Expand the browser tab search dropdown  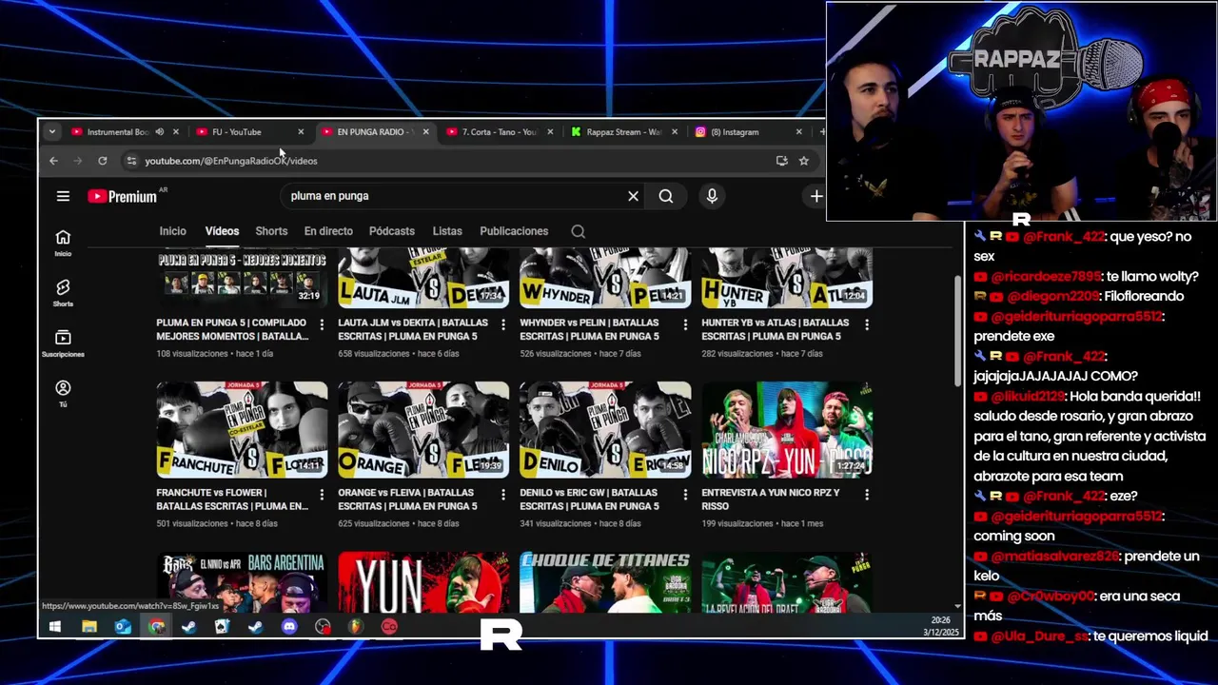51,132
